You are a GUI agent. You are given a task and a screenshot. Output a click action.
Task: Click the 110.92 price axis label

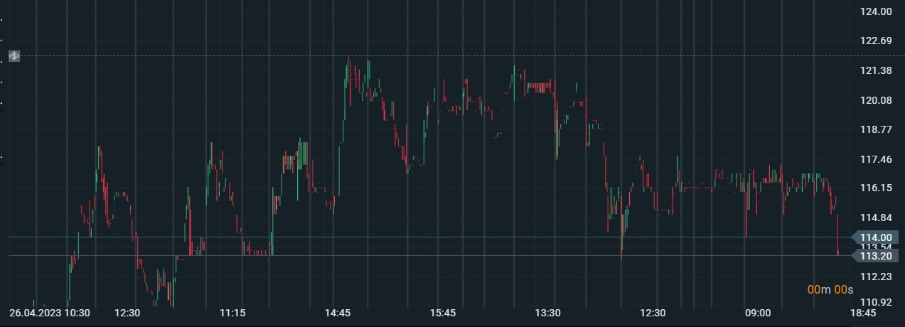pos(876,303)
